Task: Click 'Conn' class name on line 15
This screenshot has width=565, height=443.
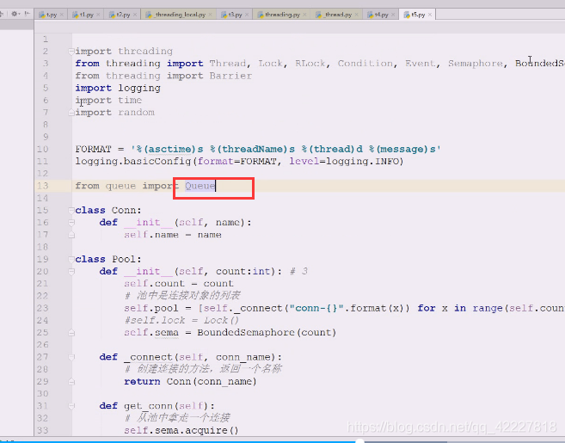Action: click(124, 210)
